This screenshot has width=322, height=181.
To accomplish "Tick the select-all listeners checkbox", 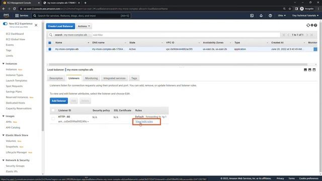I will point(53,111).
